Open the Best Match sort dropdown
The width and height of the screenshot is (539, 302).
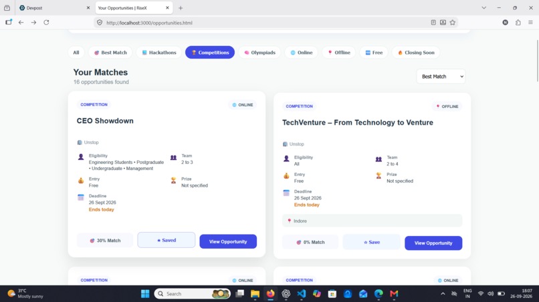tap(441, 77)
